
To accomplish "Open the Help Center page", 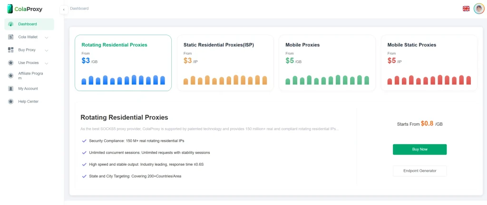I will (29, 101).
